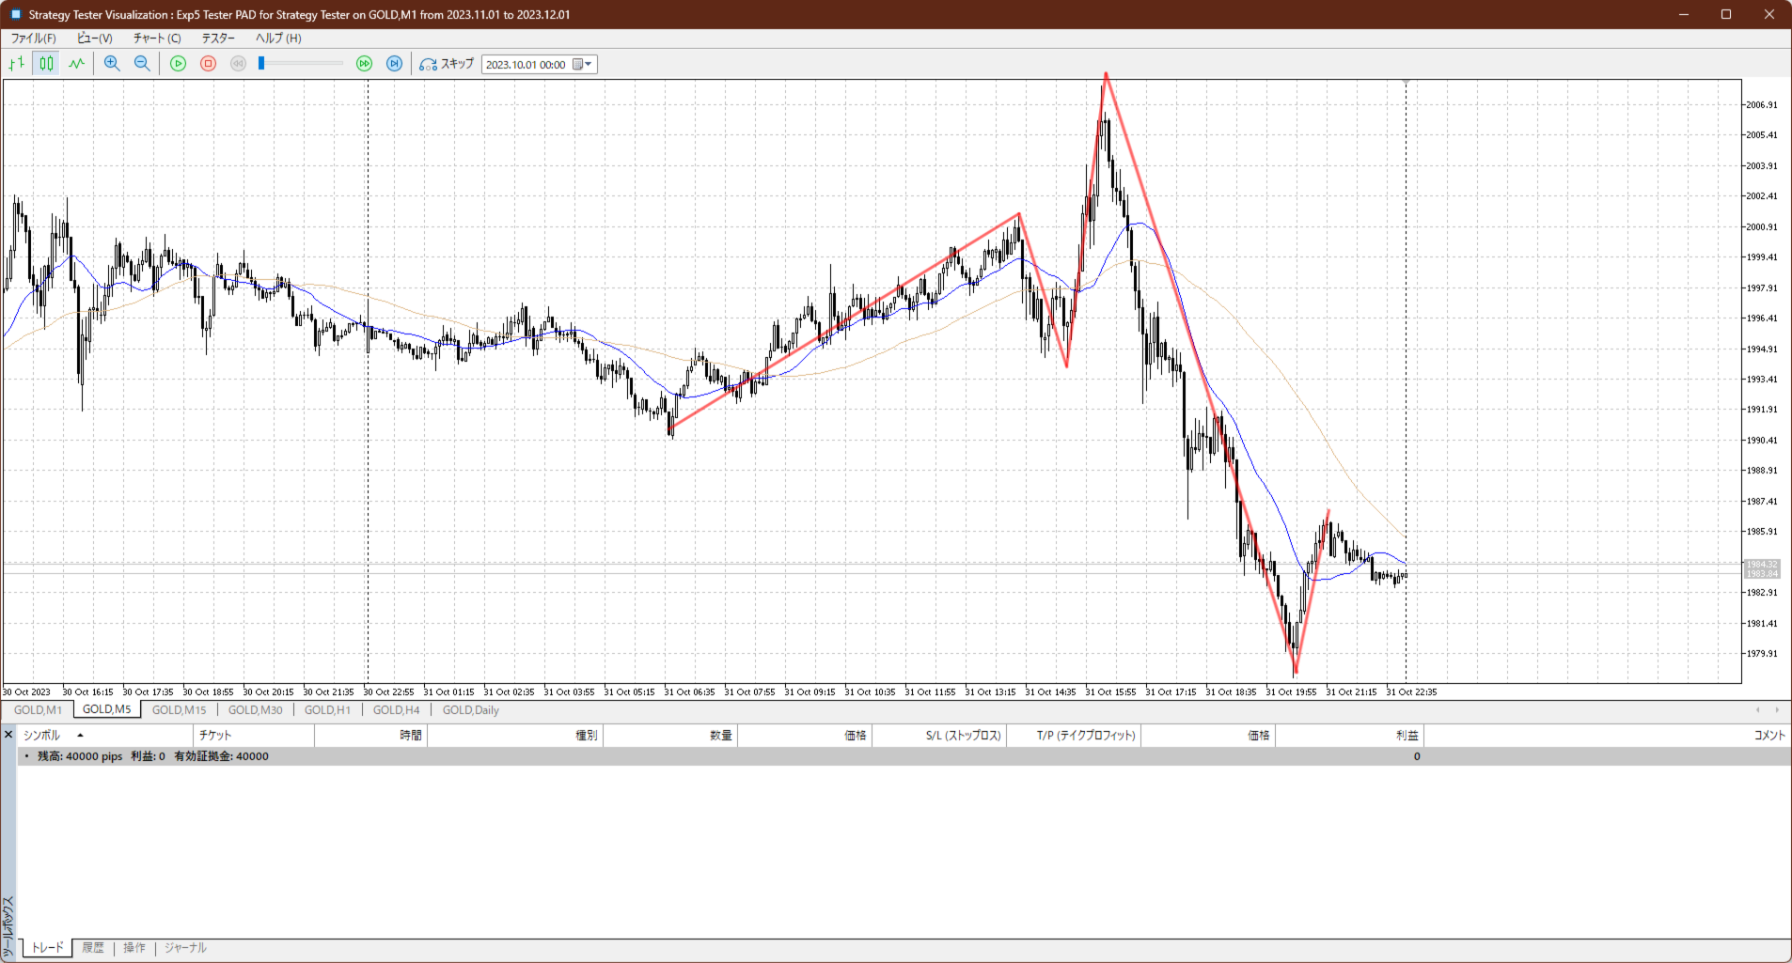Click the tester speed slider
The image size is (1792, 963).
301,64
